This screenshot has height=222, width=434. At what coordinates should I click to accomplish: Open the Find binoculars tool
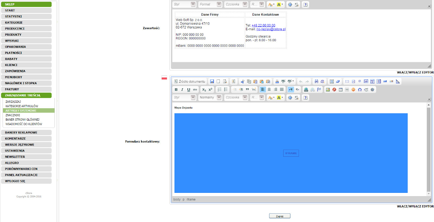coord(316,82)
